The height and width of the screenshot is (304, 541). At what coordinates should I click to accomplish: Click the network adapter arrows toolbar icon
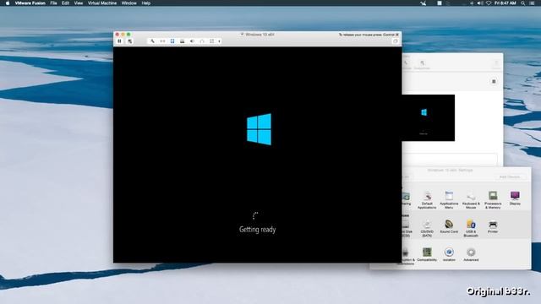(162, 41)
